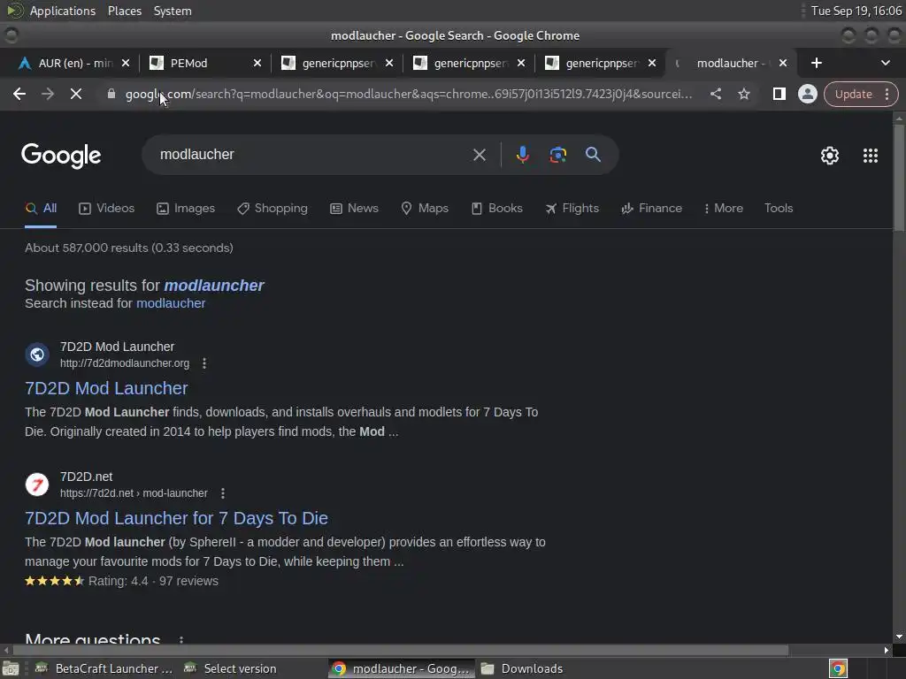Show desktop icon in taskbar
This screenshot has width=906, height=679.
11,668
